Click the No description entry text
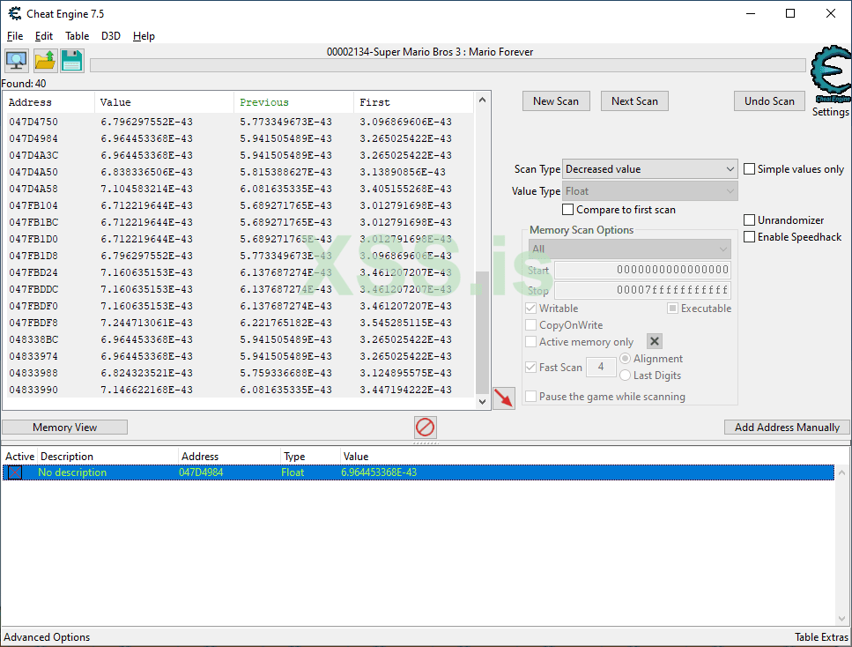852x647 pixels. click(x=72, y=472)
